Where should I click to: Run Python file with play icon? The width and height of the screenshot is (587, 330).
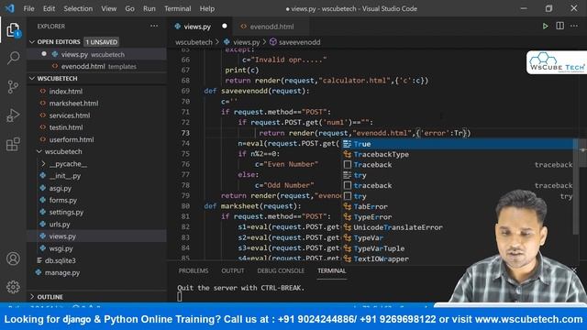(545, 27)
